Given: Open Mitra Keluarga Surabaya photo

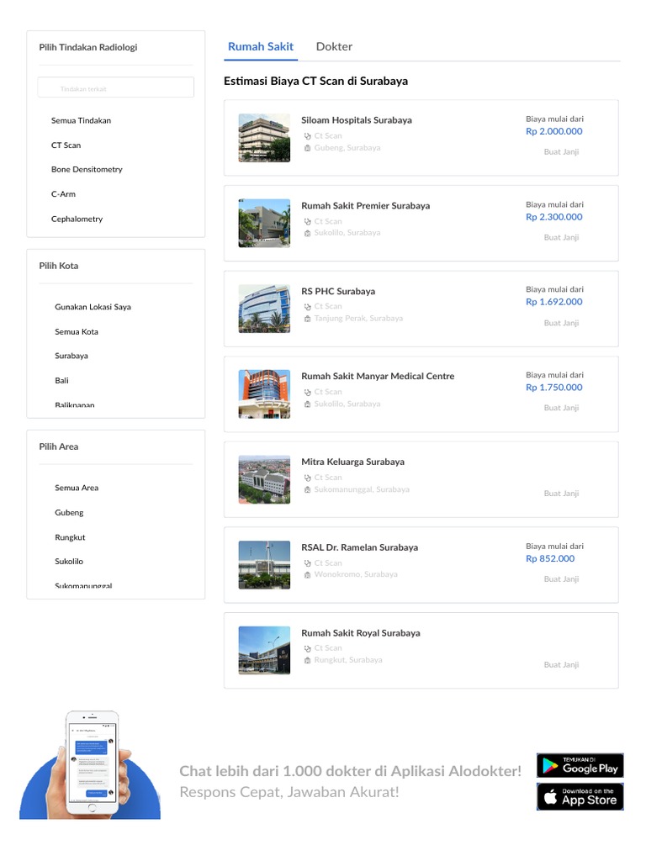Looking at the screenshot, I should click(264, 479).
